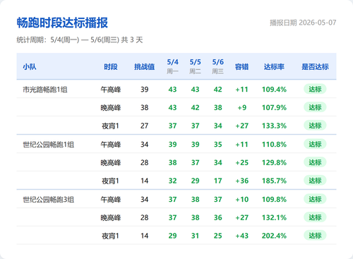Click 夜宵1 in the row with 185.7%
The height and width of the screenshot is (259, 353).
(x=110, y=181)
